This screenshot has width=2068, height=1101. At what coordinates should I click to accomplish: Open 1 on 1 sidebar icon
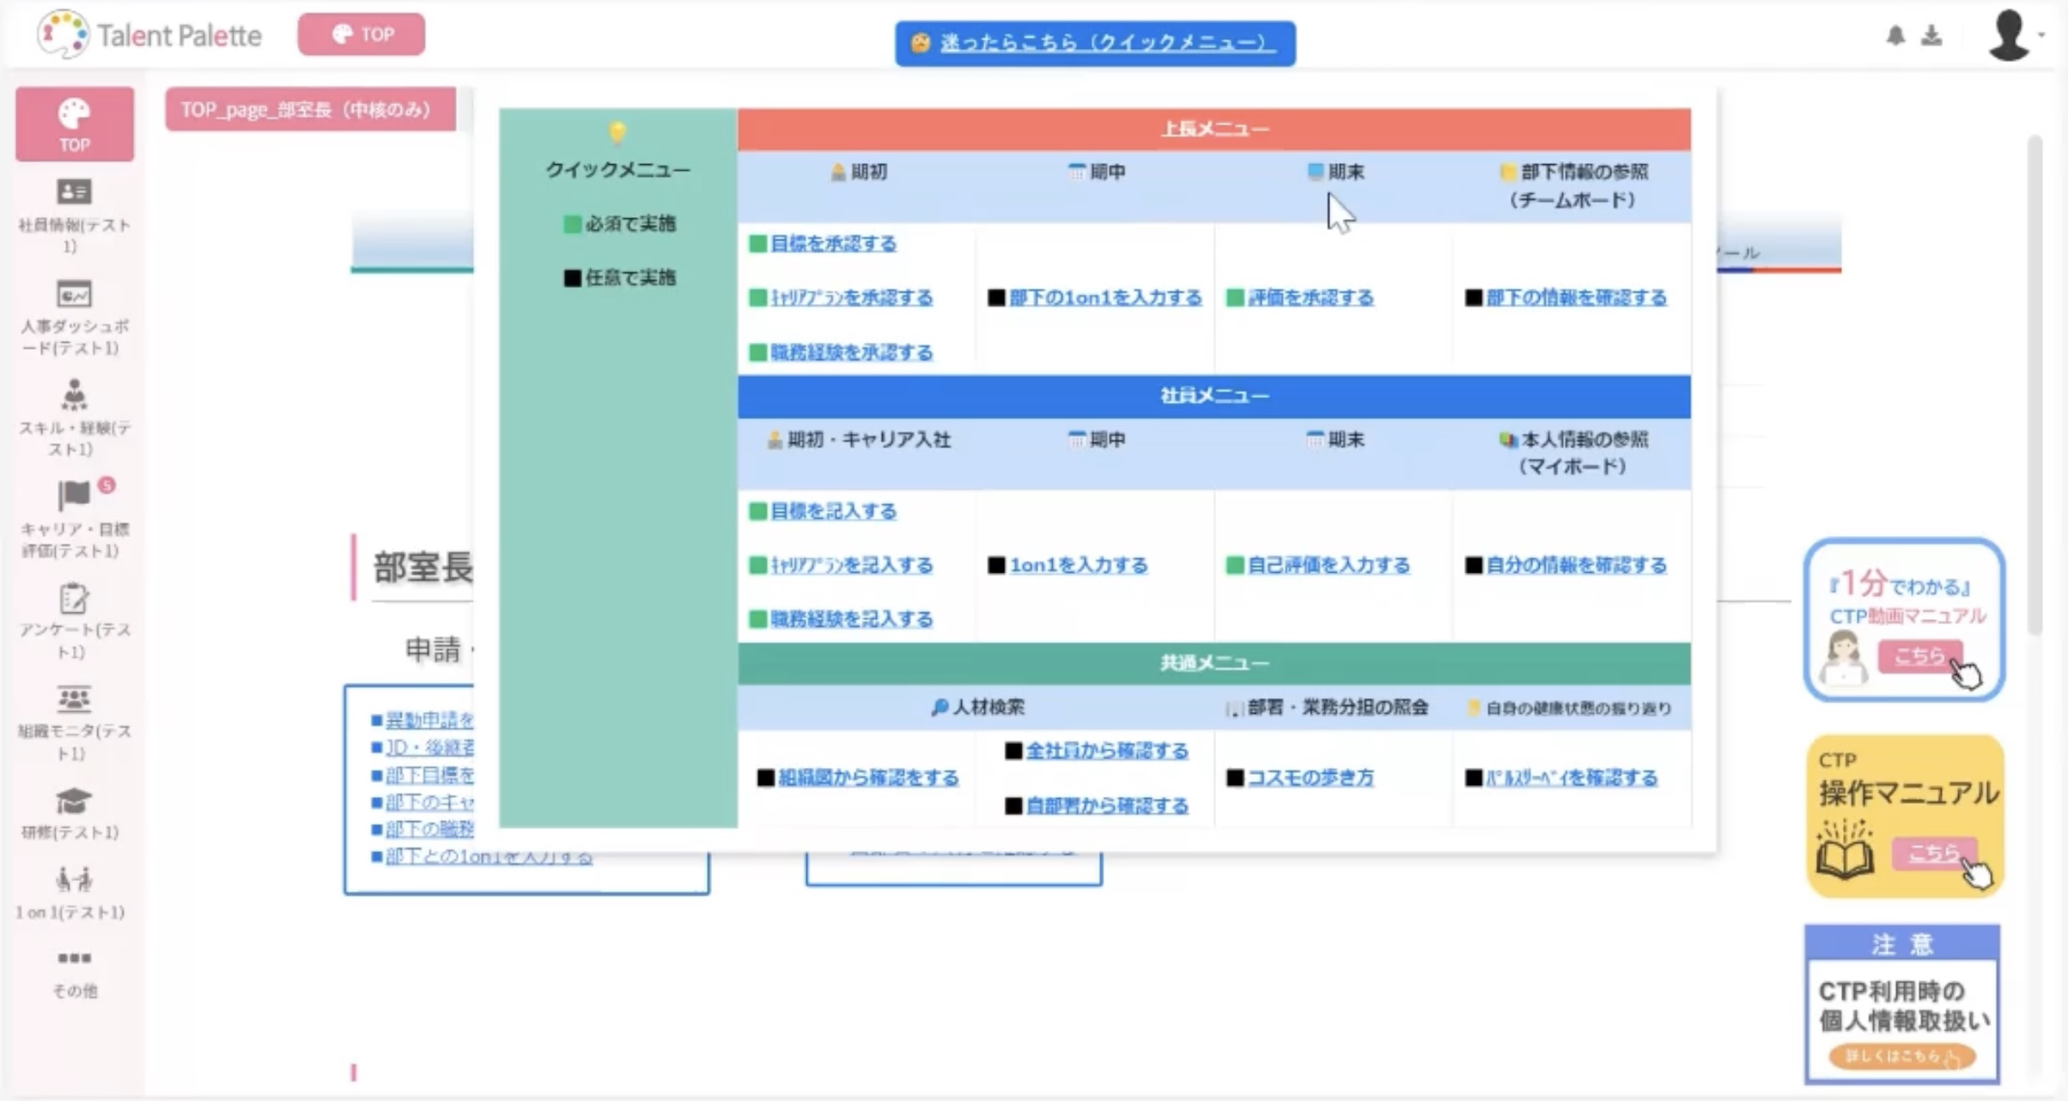point(74,879)
